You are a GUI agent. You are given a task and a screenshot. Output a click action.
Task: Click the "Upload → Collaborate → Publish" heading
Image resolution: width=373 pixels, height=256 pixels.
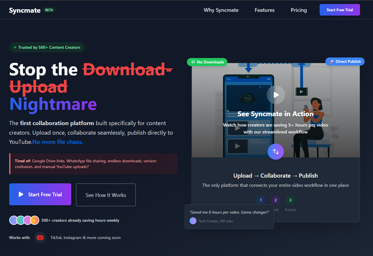tap(275, 176)
